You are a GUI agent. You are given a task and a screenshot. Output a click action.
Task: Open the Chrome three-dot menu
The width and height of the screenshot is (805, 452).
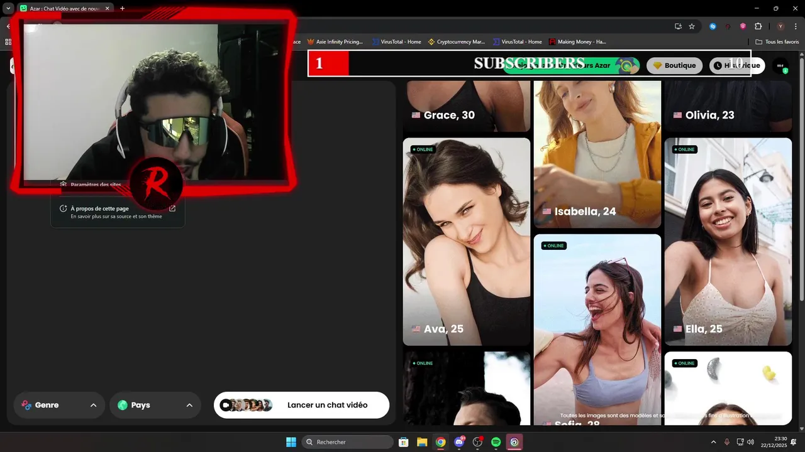[x=796, y=26]
